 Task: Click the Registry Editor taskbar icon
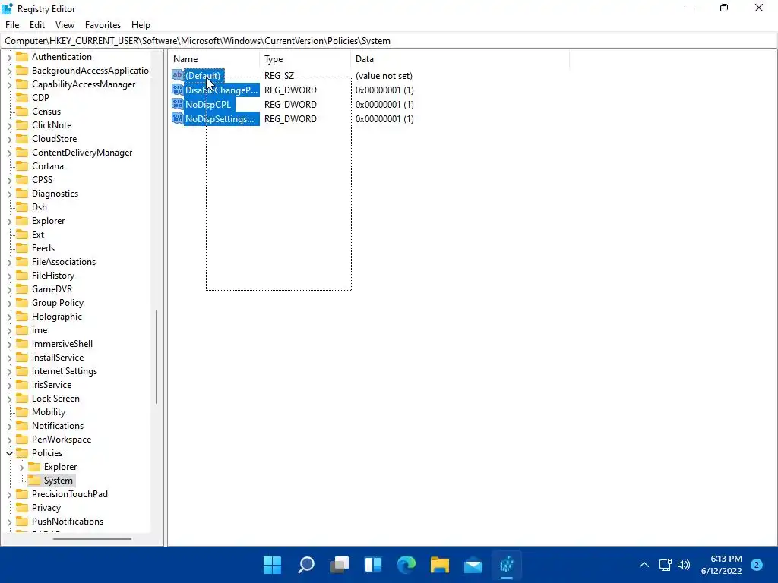pos(507,565)
